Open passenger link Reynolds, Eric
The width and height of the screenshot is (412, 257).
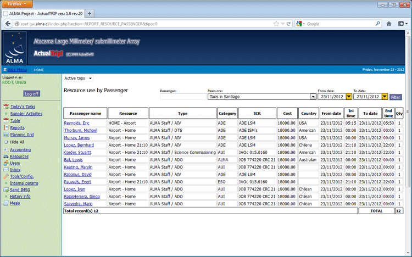click(x=76, y=123)
